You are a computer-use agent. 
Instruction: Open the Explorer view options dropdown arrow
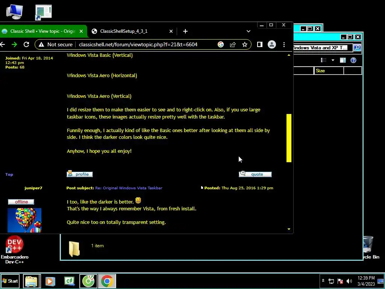point(333,60)
